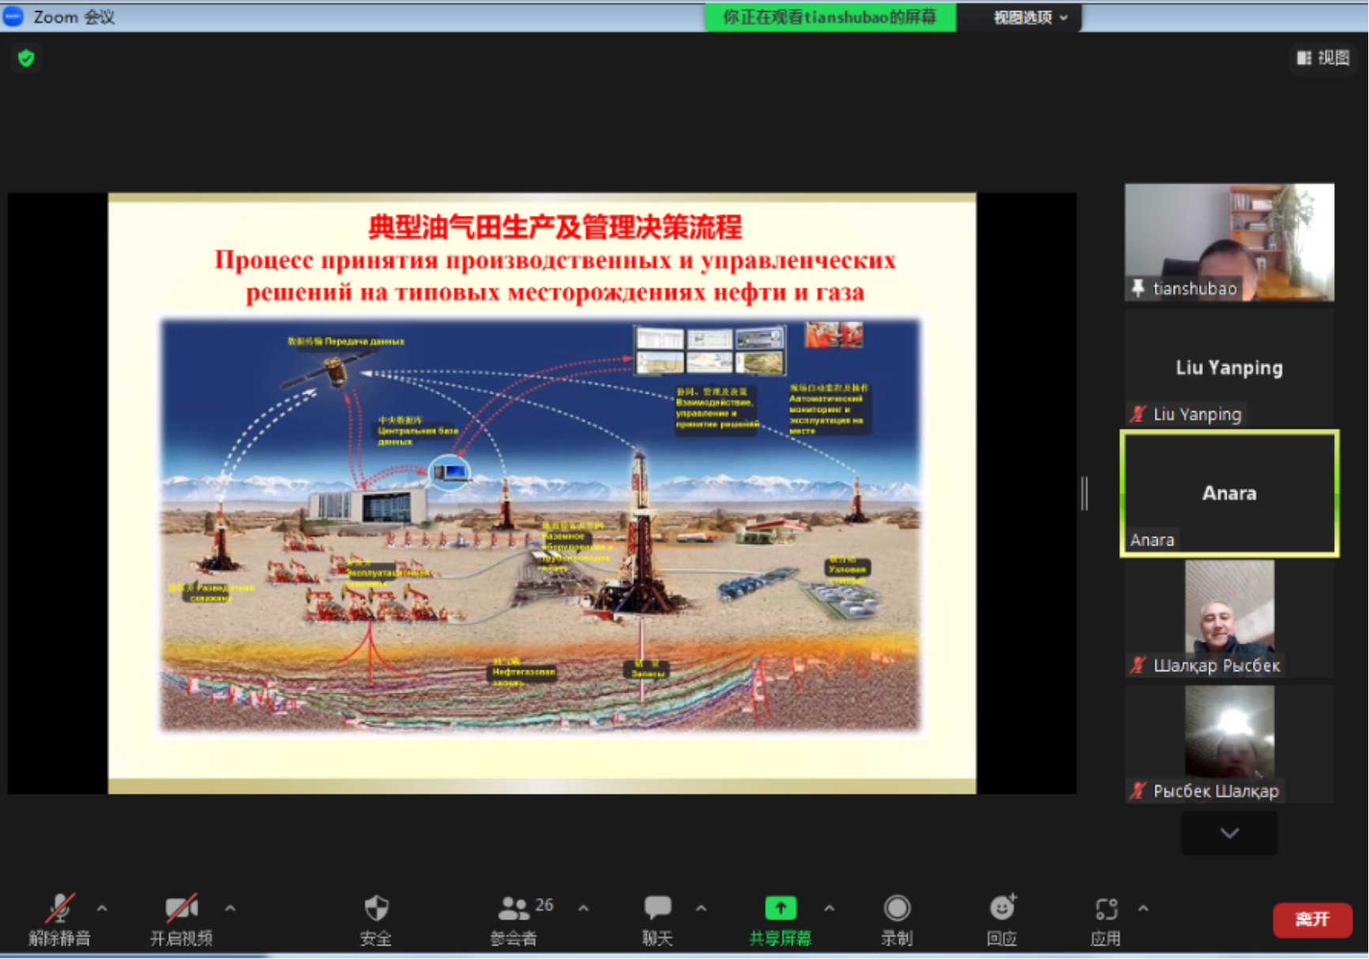This screenshot has height=959, width=1369.
Task: Select the tianshubao video thumbnail
Action: (1229, 242)
